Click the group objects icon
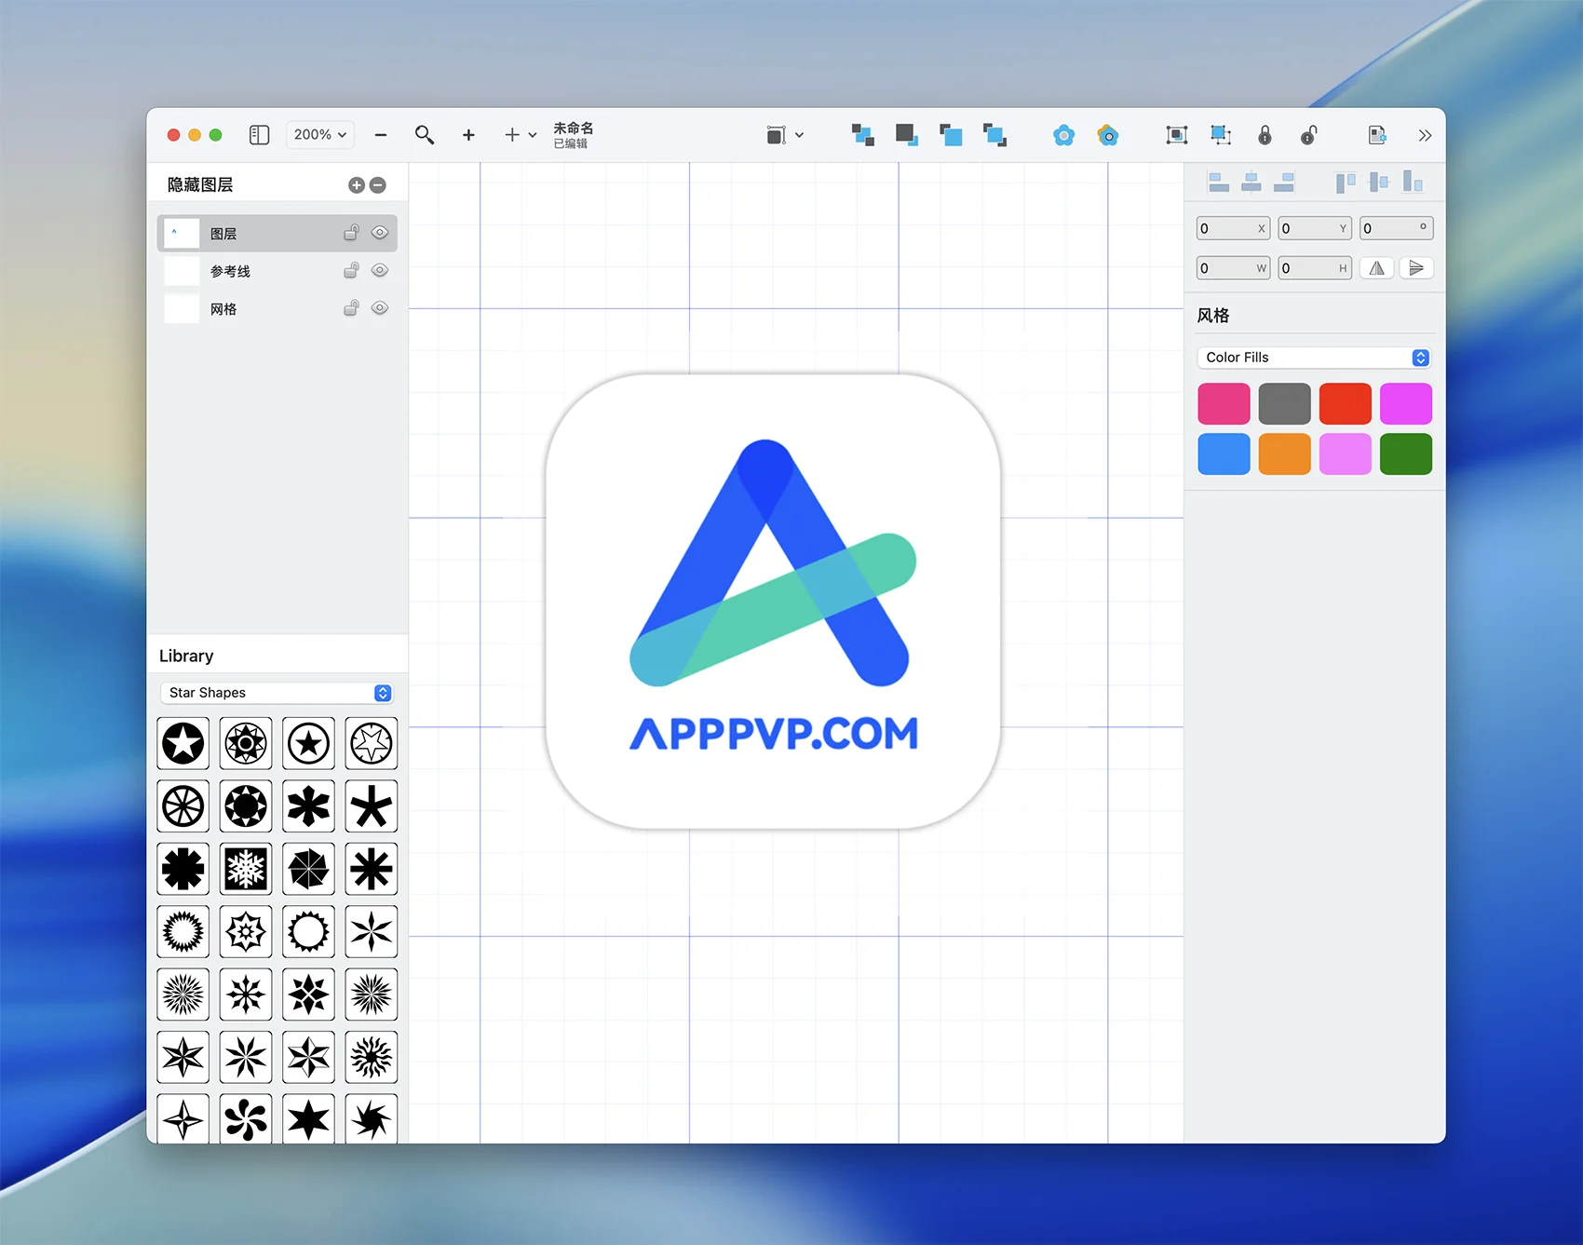The height and width of the screenshot is (1245, 1583). 1177,135
